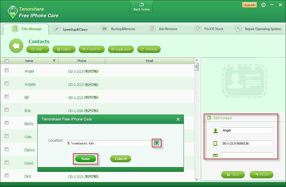The height and width of the screenshot is (187, 286).
Task: Add a new contact
Action: [38, 49]
